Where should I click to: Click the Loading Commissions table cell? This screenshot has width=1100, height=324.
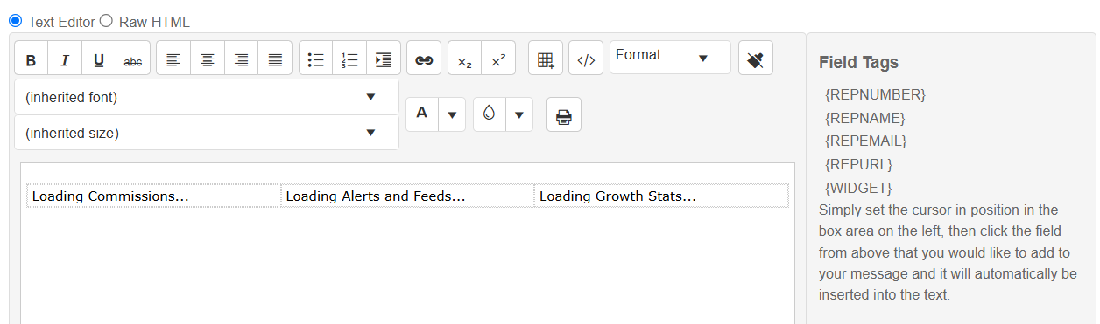tap(154, 196)
